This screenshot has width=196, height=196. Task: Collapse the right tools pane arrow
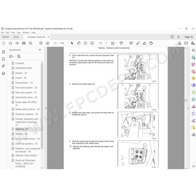coord(188,108)
